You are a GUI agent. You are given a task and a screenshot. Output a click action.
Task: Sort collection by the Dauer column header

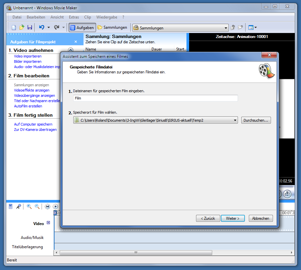[162, 49]
